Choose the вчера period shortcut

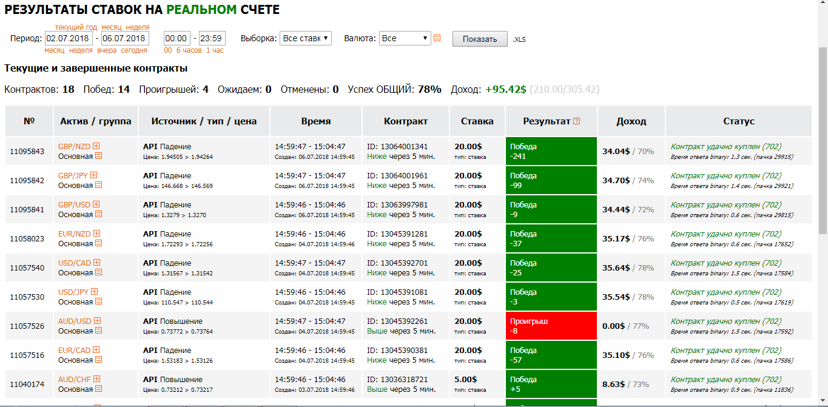tap(107, 50)
